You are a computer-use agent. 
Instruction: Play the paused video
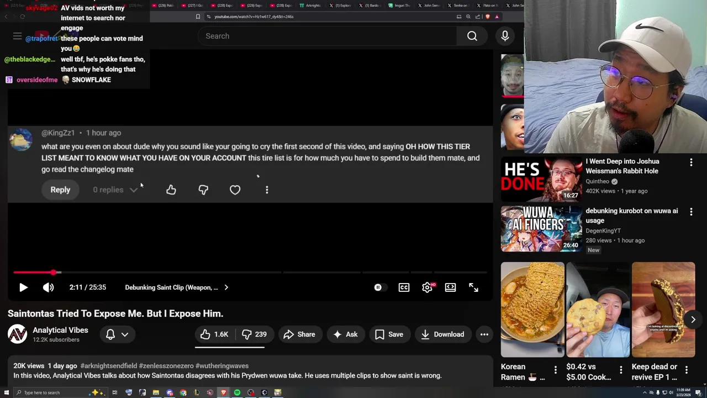(23, 287)
